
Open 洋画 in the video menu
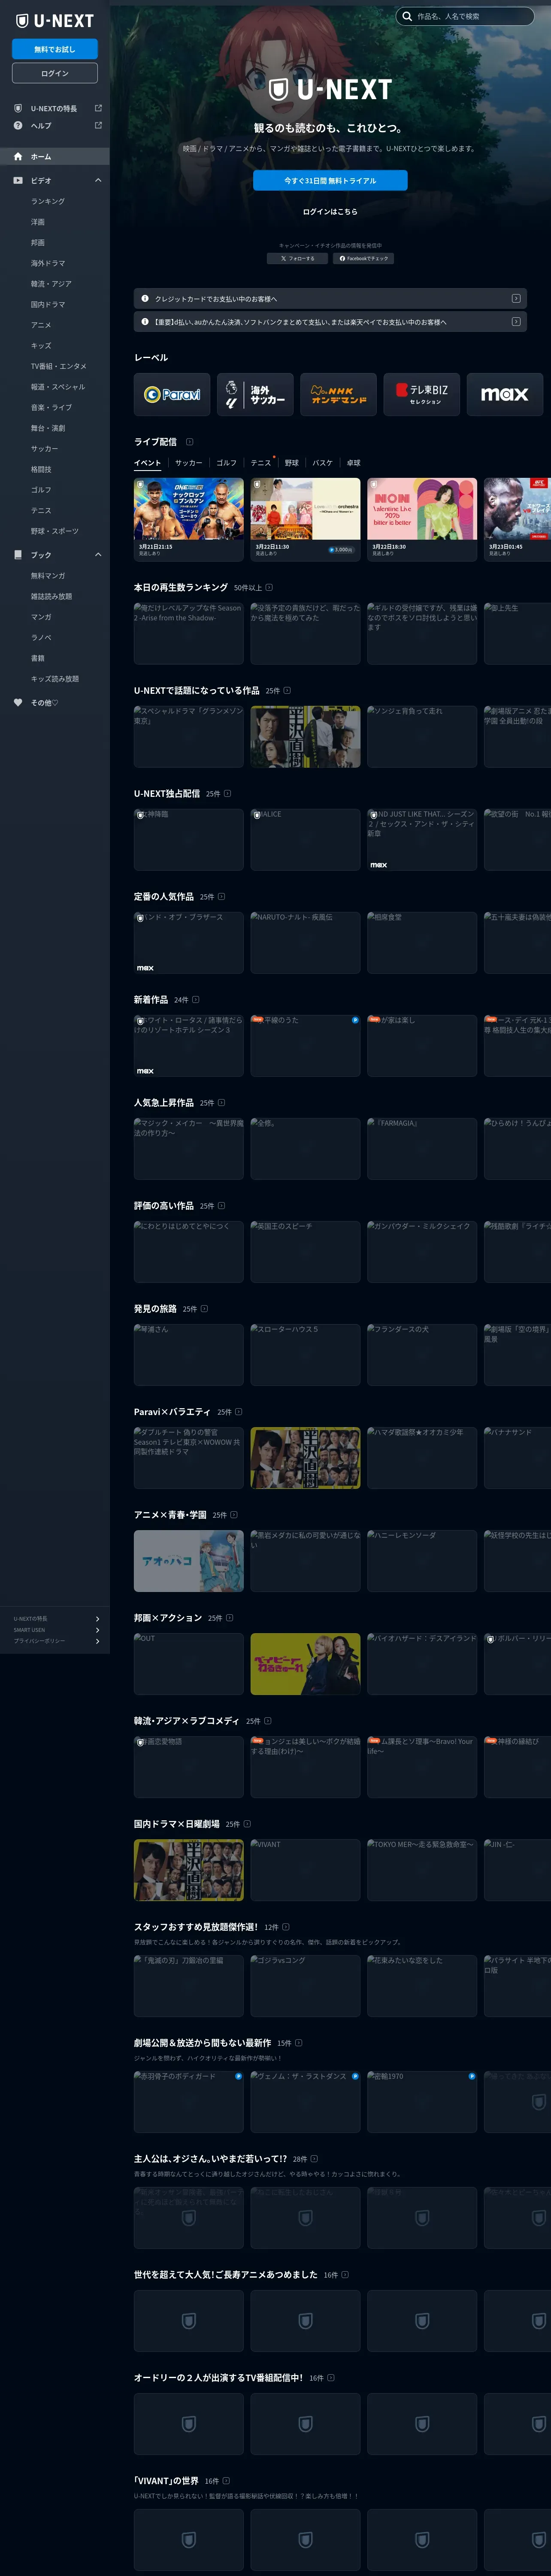click(38, 222)
